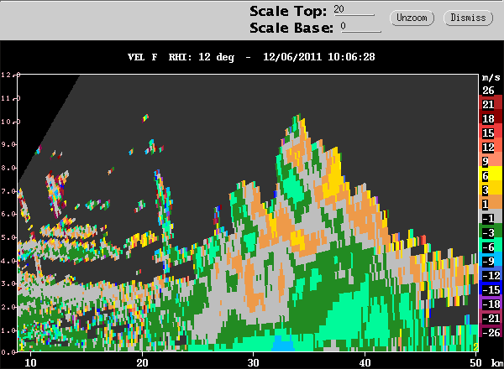Click the 50 km range axis label
This screenshot has width=504, height=369.
tap(475, 363)
